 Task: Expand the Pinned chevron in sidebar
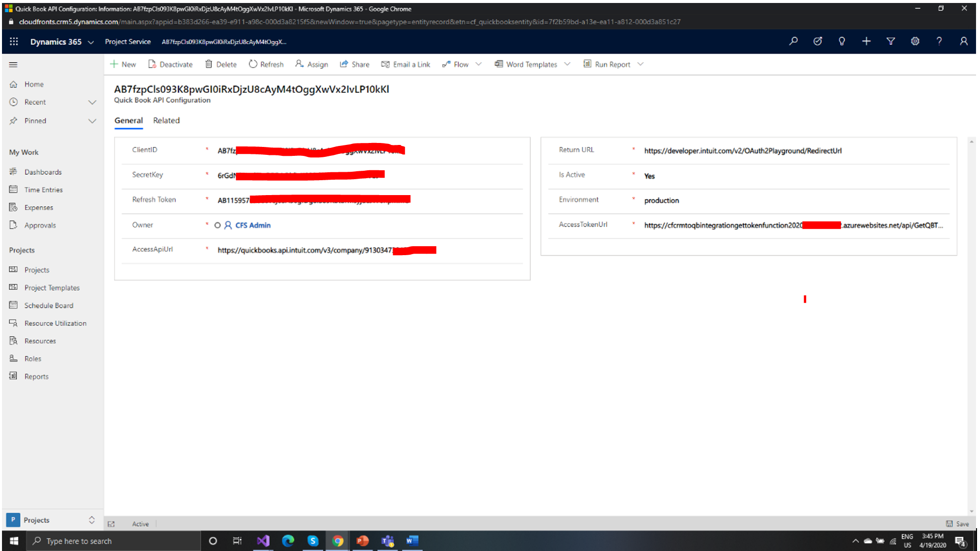coord(92,121)
